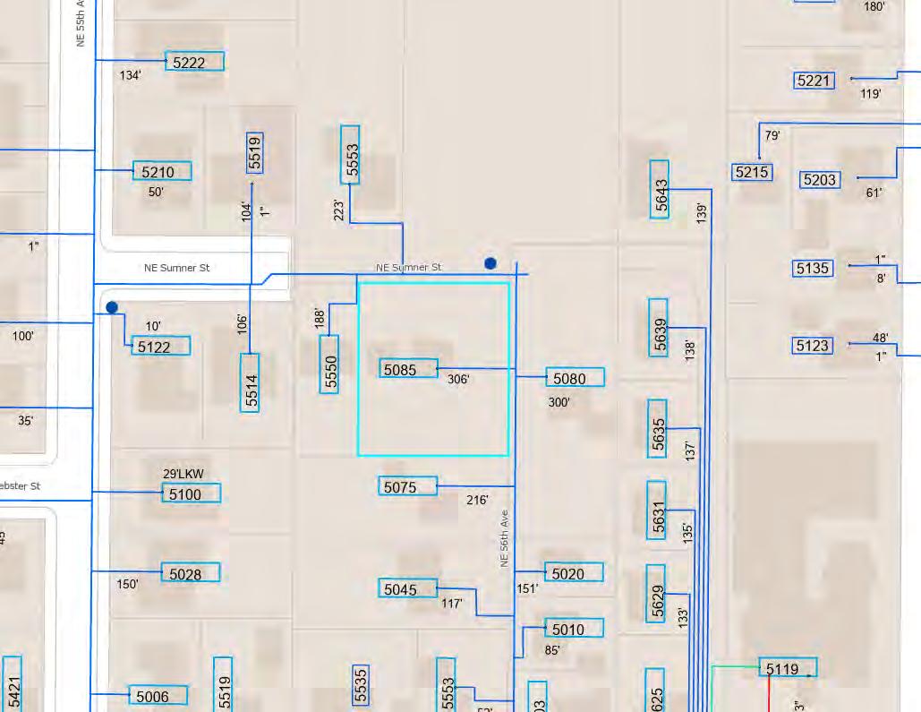Click the 61' length label under 5203
The height and width of the screenshot is (712, 921).
click(x=874, y=193)
